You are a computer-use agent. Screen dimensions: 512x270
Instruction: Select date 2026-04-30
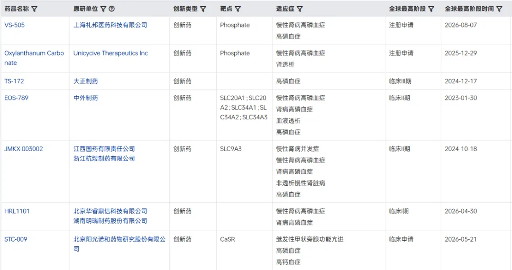coord(461,211)
